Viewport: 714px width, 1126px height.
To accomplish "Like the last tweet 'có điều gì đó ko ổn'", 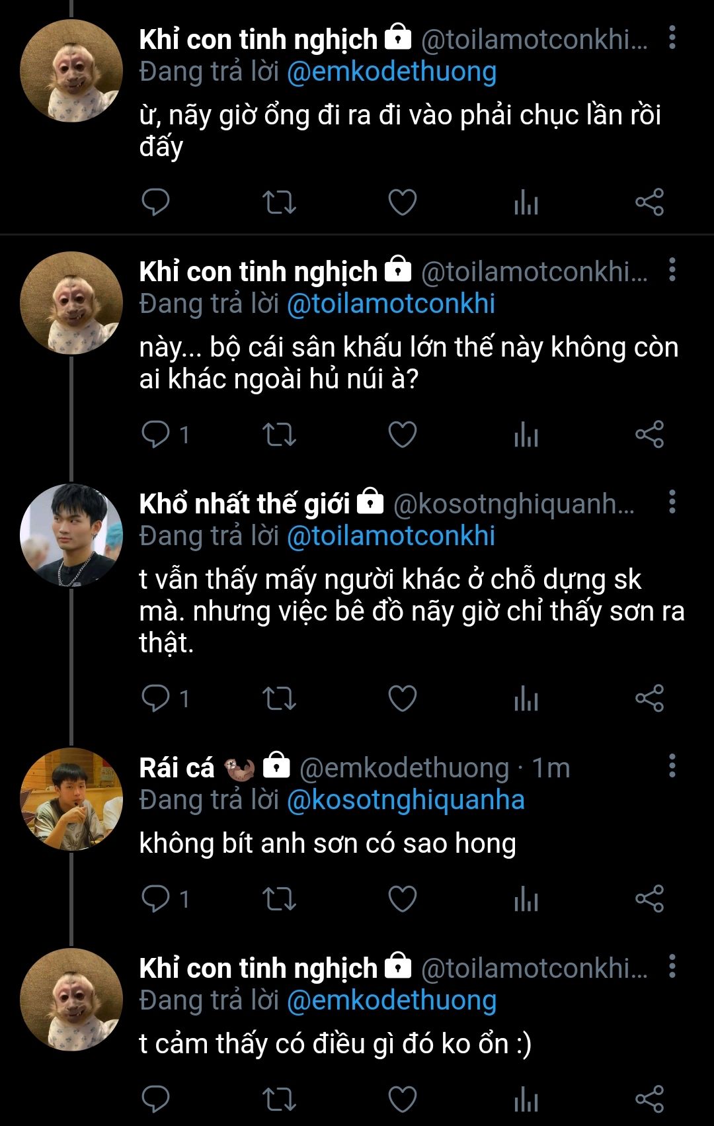I will [x=402, y=1099].
